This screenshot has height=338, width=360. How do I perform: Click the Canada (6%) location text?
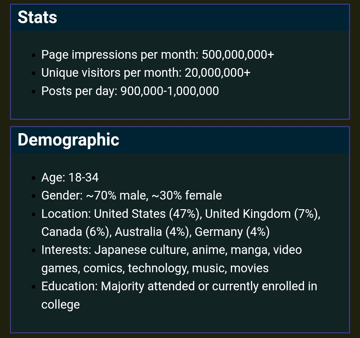click(x=76, y=232)
